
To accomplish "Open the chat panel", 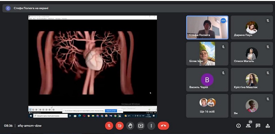I will tap(258, 126).
